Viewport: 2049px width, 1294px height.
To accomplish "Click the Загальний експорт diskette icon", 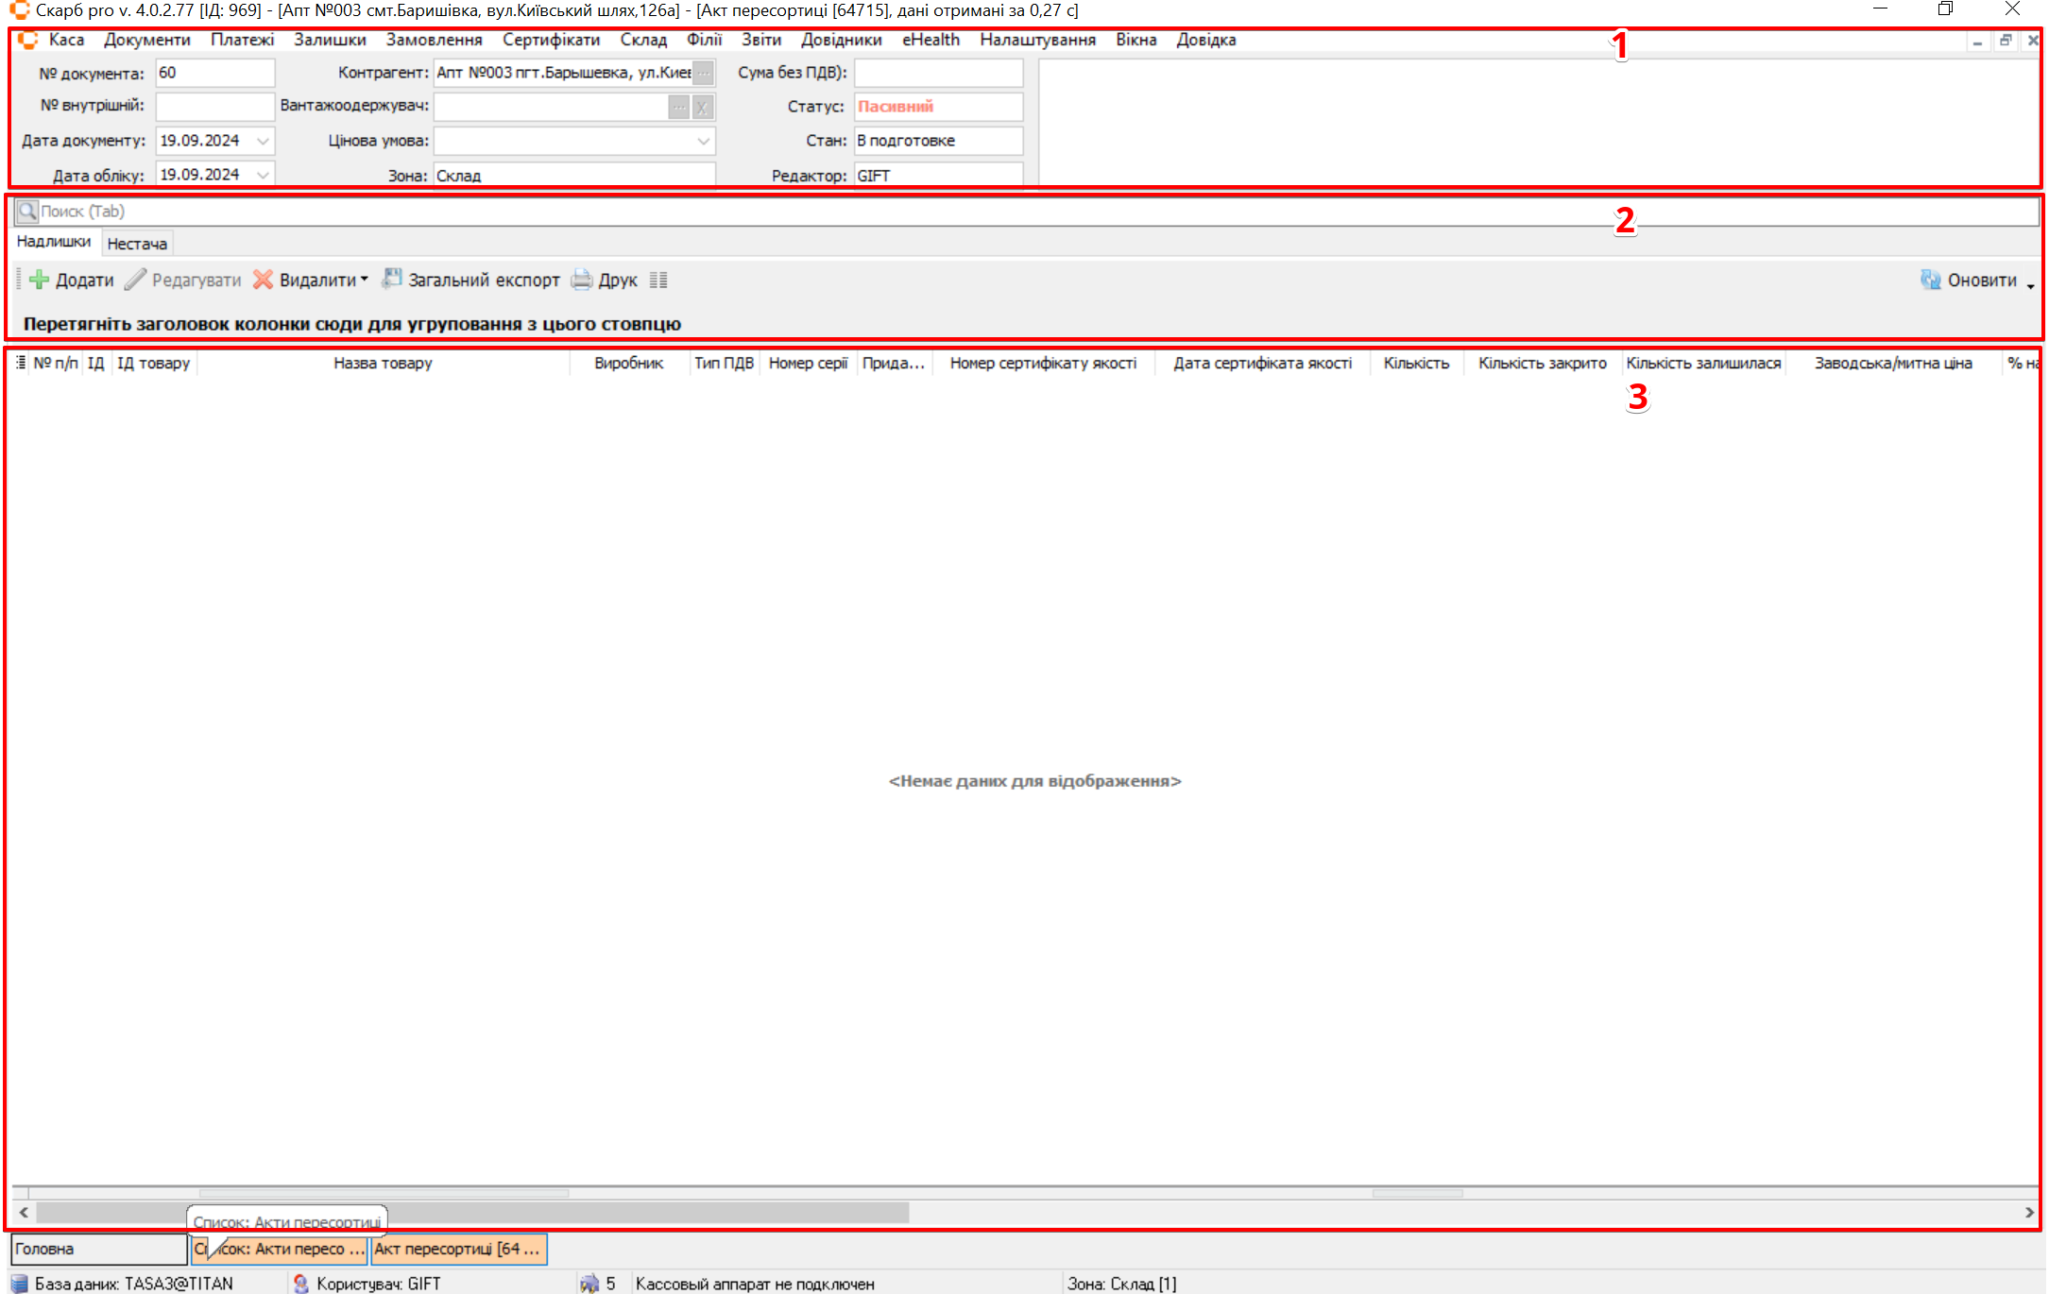I will pos(391,279).
